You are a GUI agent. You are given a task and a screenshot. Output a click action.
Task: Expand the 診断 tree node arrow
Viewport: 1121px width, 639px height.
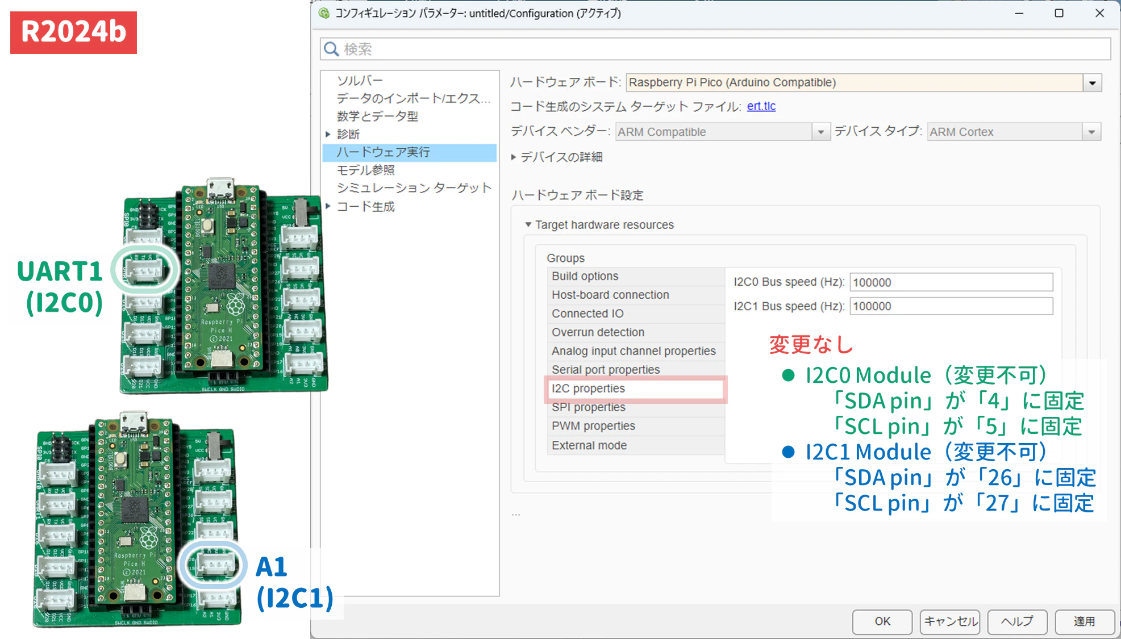(328, 134)
